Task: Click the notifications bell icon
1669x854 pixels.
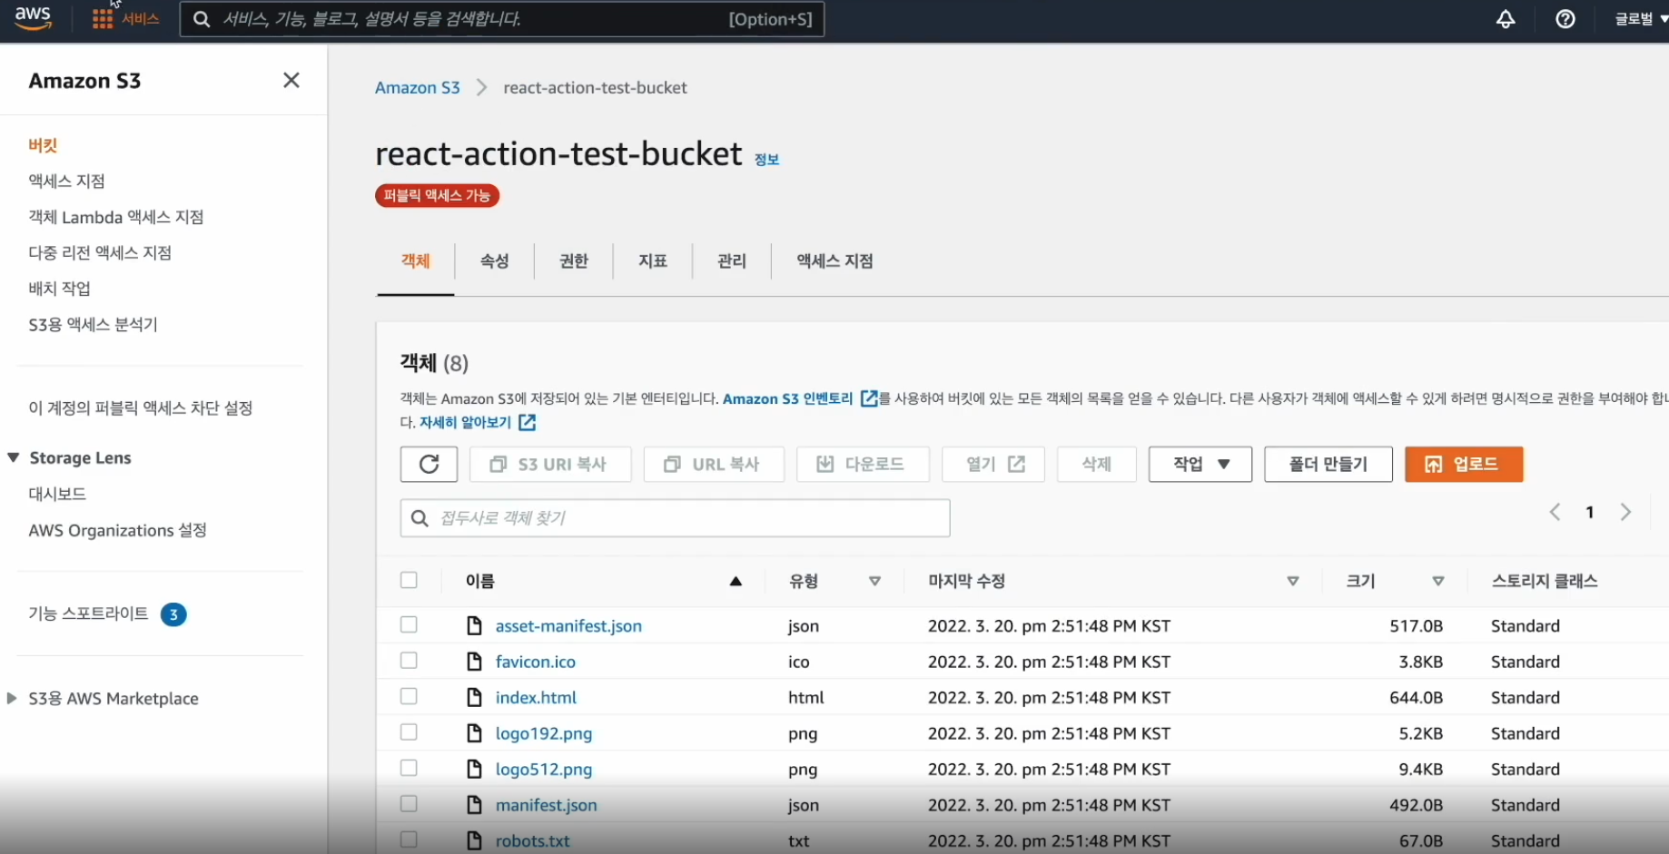Action: point(1506,19)
